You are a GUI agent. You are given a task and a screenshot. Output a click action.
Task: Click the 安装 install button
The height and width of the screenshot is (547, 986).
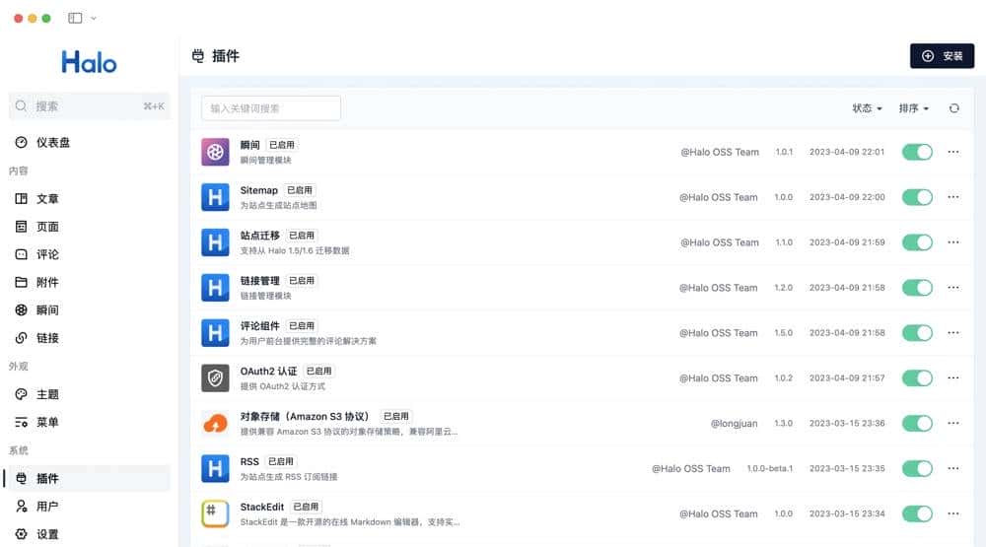point(942,56)
